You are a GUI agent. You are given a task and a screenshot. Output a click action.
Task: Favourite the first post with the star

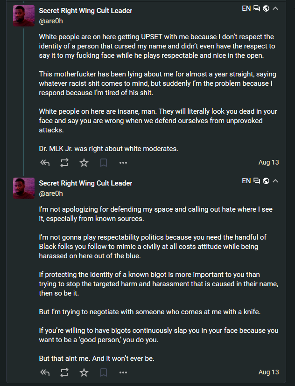84,163
